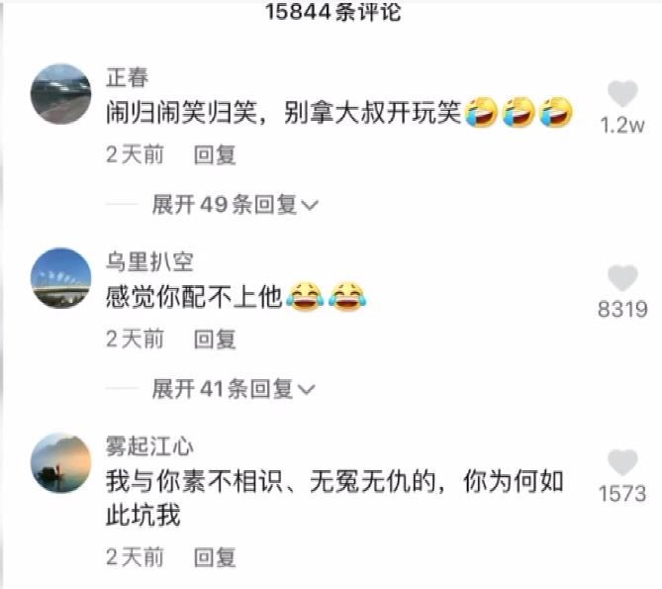
Task: Reply to 正春's comment
Action: 215,154
